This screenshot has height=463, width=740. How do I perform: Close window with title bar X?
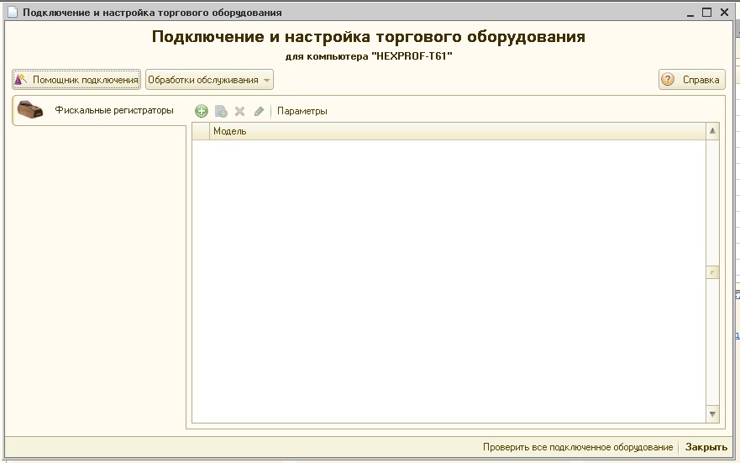pos(725,13)
